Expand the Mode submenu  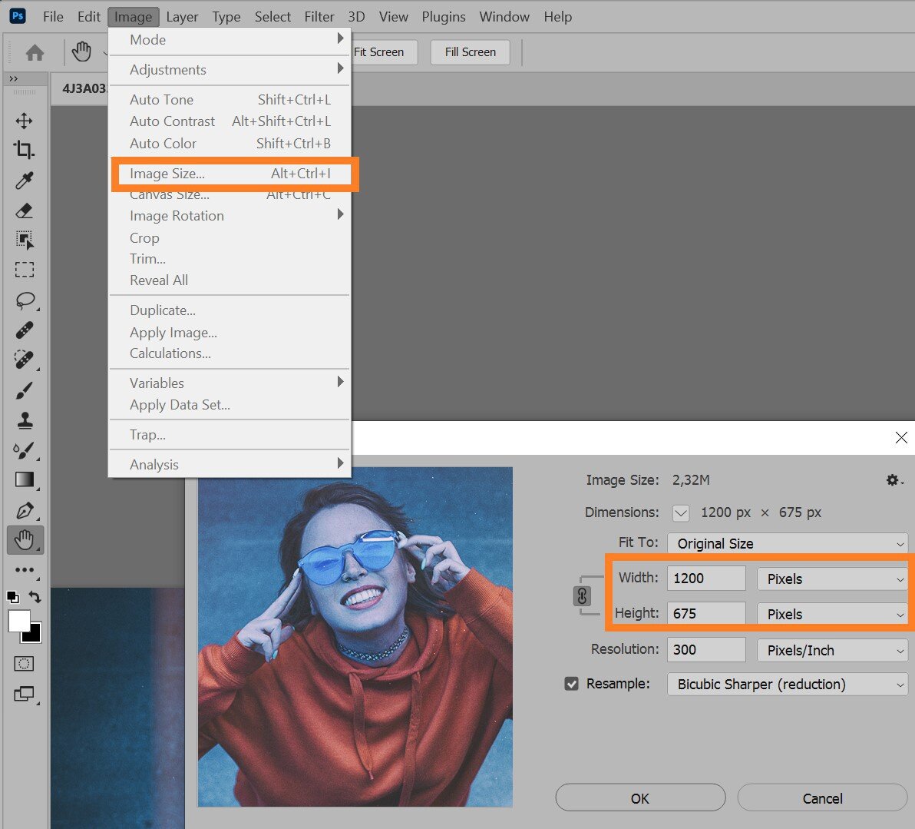[x=230, y=40]
